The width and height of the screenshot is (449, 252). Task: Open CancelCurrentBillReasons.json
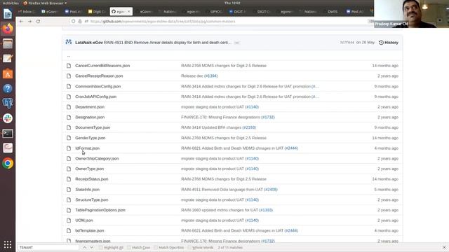point(102,66)
